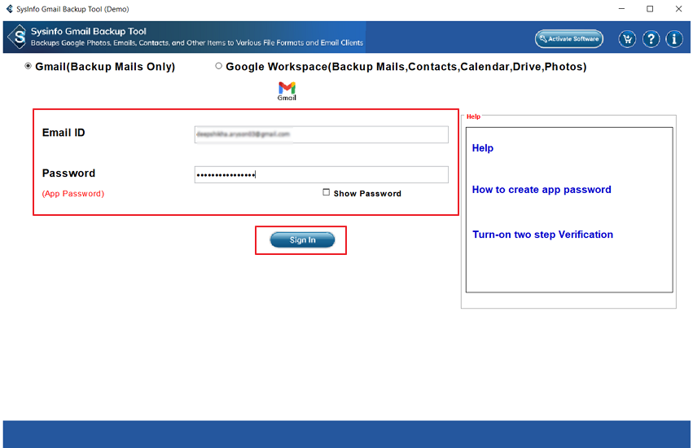The width and height of the screenshot is (693, 448).
Task: Open the info about icon
Action: point(674,39)
